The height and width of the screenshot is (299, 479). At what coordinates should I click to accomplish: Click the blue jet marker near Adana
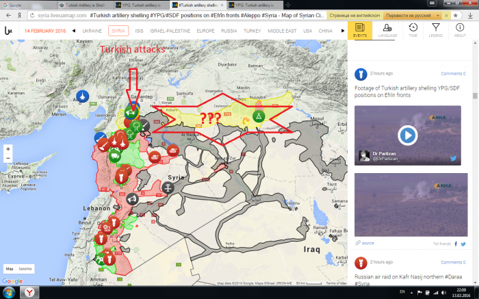click(x=83, y=96)
